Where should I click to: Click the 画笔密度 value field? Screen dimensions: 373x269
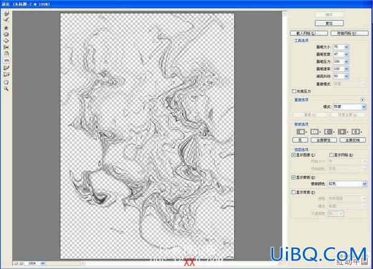pyautogui.click(x=339, y=54)
